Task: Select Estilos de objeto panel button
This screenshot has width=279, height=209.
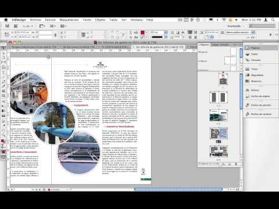Action: coord(260,96)
